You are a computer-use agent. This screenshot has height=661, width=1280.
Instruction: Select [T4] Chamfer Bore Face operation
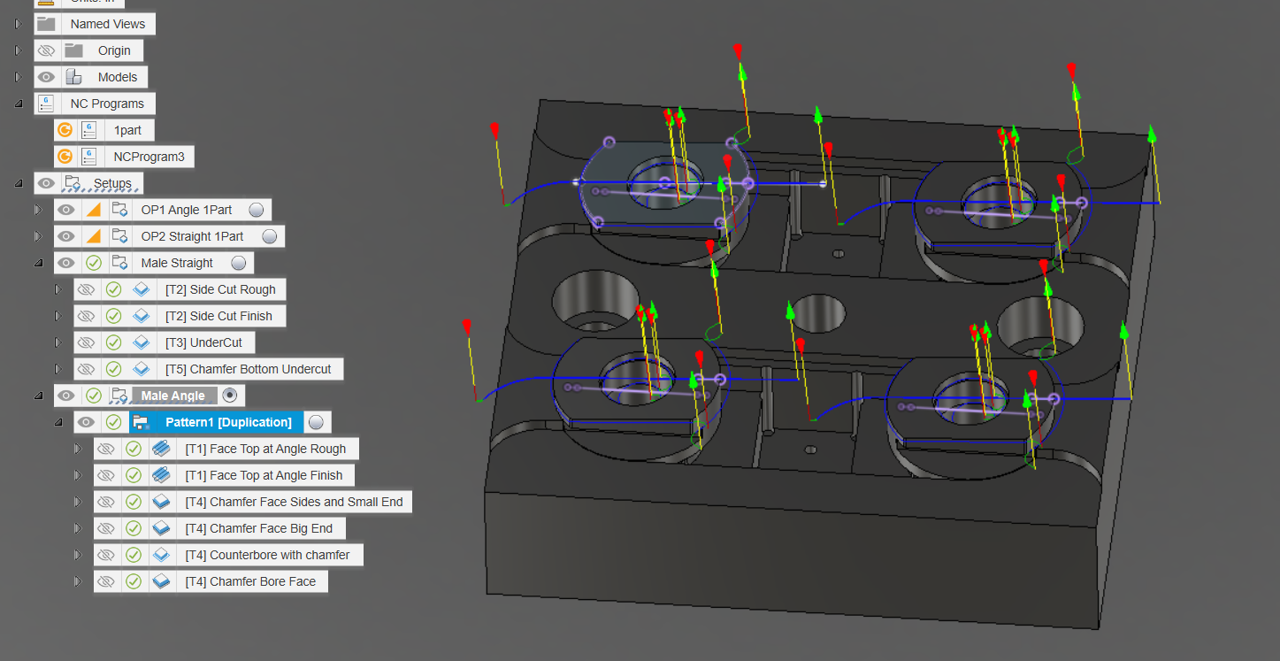click(250, 581)
